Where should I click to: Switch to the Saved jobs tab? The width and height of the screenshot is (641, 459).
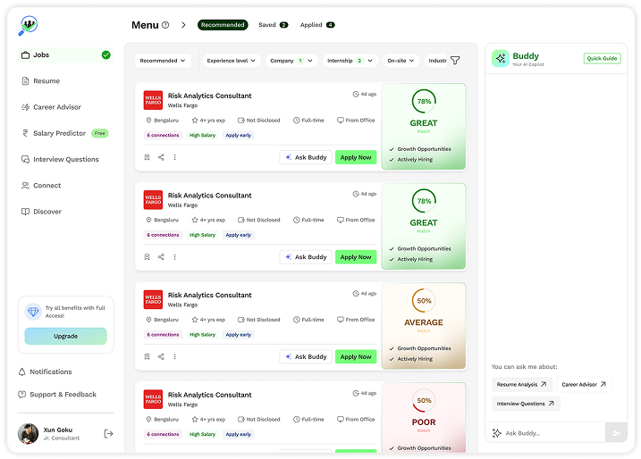[273, 25]
